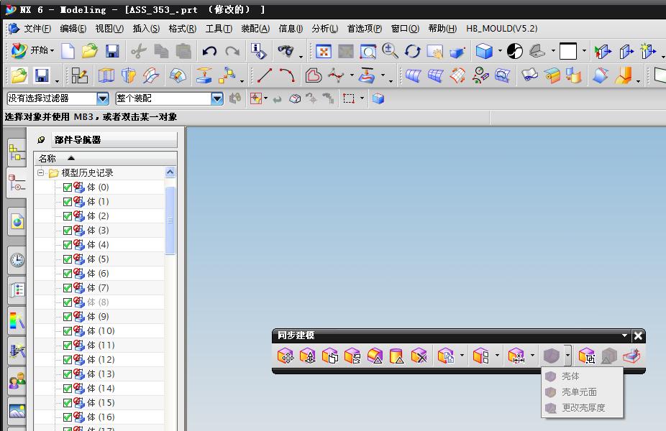Open the 没有选择过滤器 filter dropdown
666x431 pixels.
click(102, 99)
